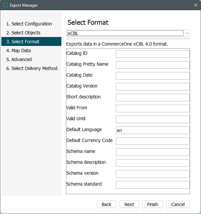The height and width of the screenshot is (214, 201).
Task: Click the Valid From input box
Action: pyautogui.click(x=152, y=109)
